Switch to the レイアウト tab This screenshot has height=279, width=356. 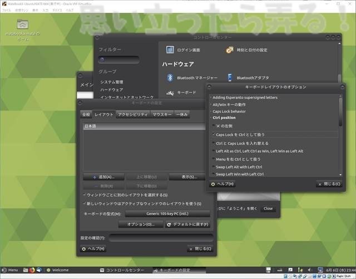click(x=104, y=114)
